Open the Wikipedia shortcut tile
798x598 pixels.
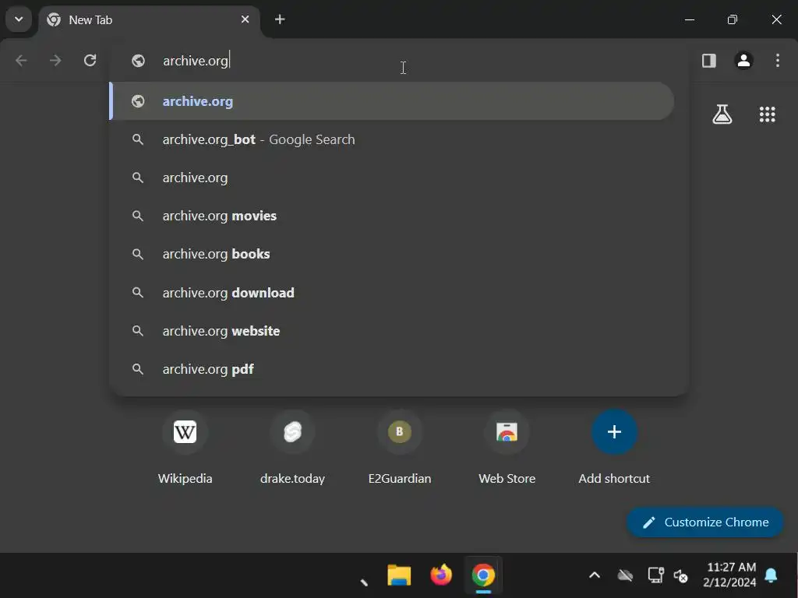pyautogui.click(x=185, y=448)
